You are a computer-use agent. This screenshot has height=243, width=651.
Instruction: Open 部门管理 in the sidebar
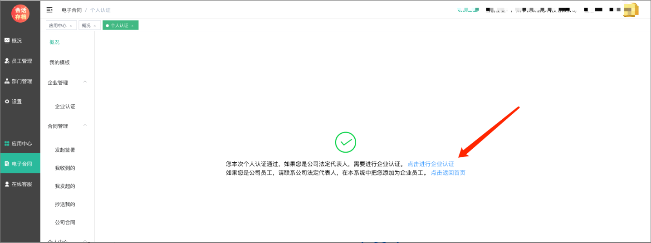tap(21, 81)
